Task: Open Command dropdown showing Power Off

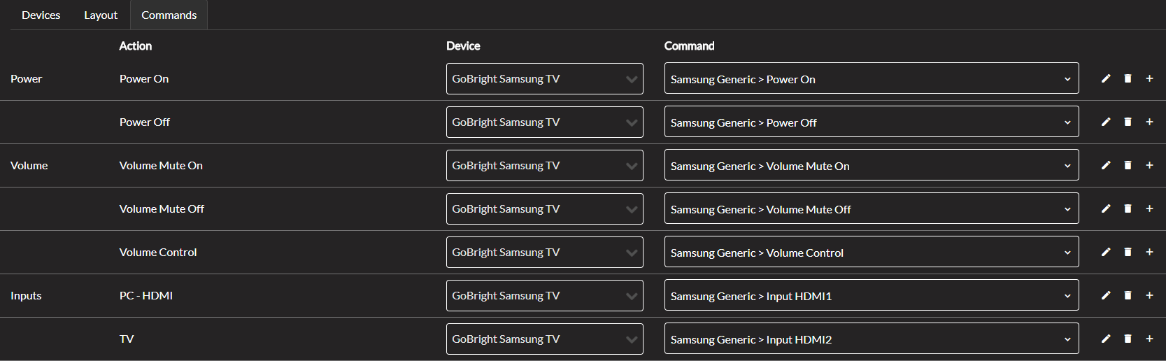Action: [x=871, y=122]
